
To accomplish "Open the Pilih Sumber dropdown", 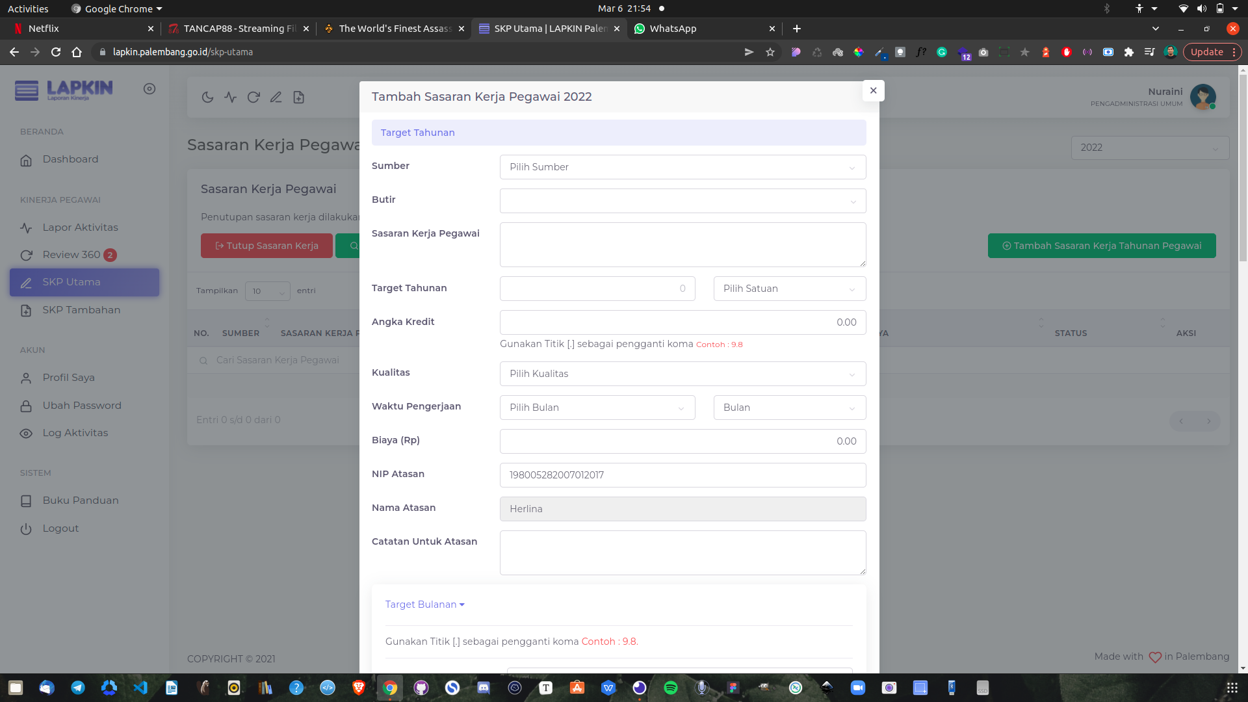I will (682, 167).
